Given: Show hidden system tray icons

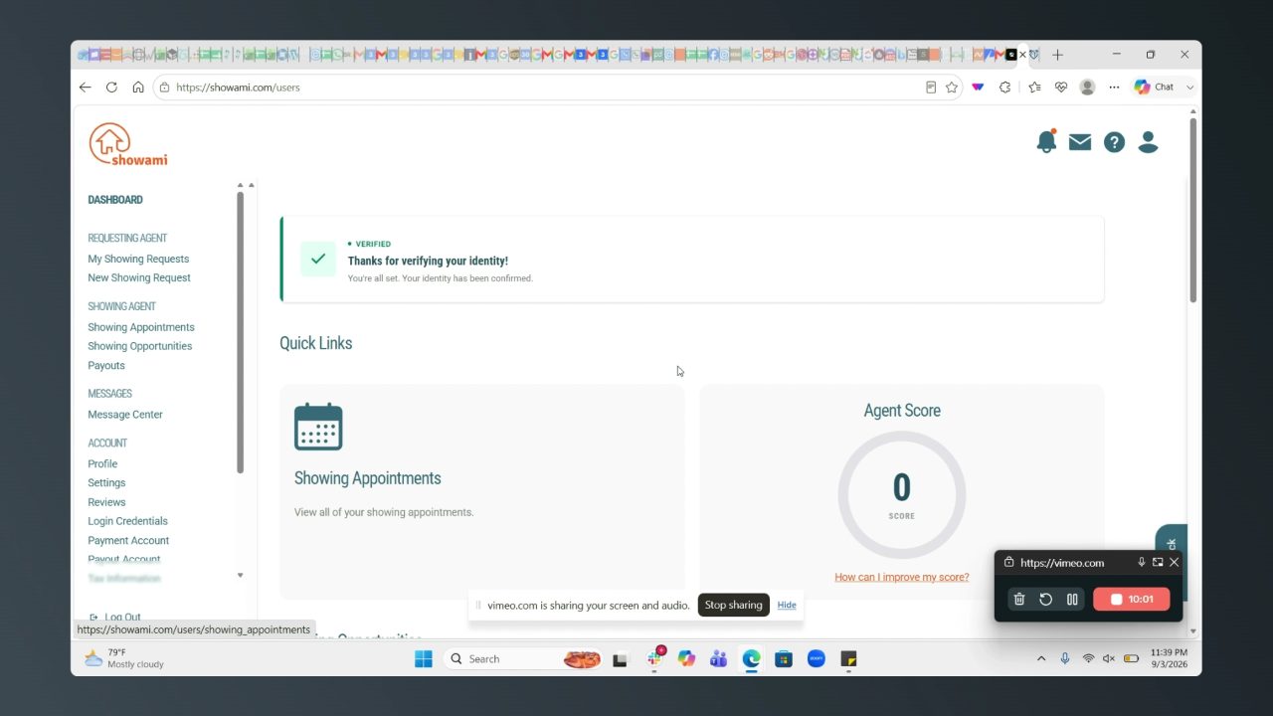Looking at the screenshot, I should (x=1041, y=658).
